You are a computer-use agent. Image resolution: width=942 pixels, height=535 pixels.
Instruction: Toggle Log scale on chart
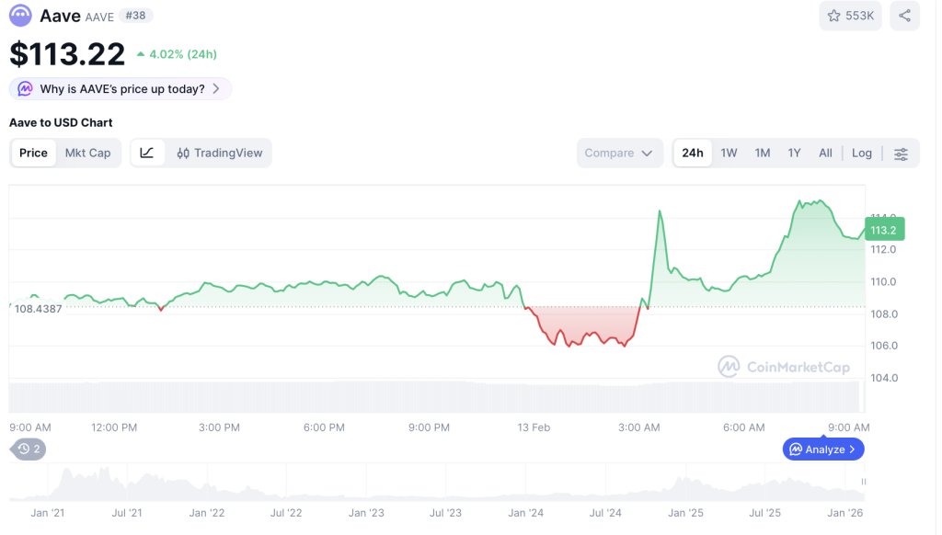pos(861,153)
